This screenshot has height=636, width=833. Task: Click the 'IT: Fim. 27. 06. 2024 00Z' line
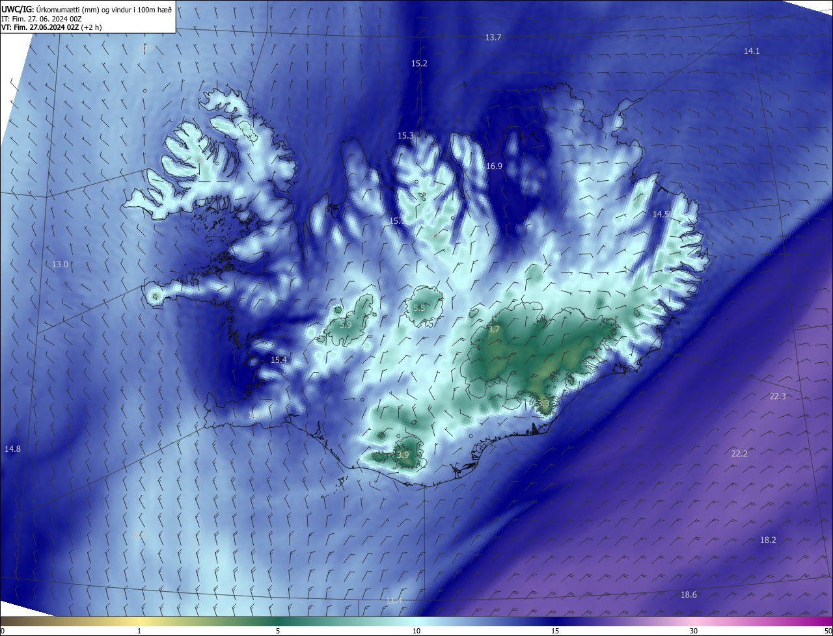(41, 19)
